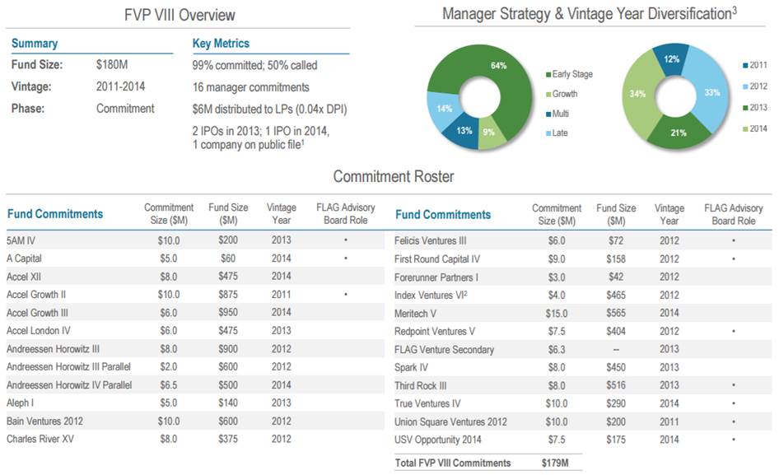Click the "$3.0" commitment for Forerunner Partners I
779x475 pixels.
tap(557, 277)
